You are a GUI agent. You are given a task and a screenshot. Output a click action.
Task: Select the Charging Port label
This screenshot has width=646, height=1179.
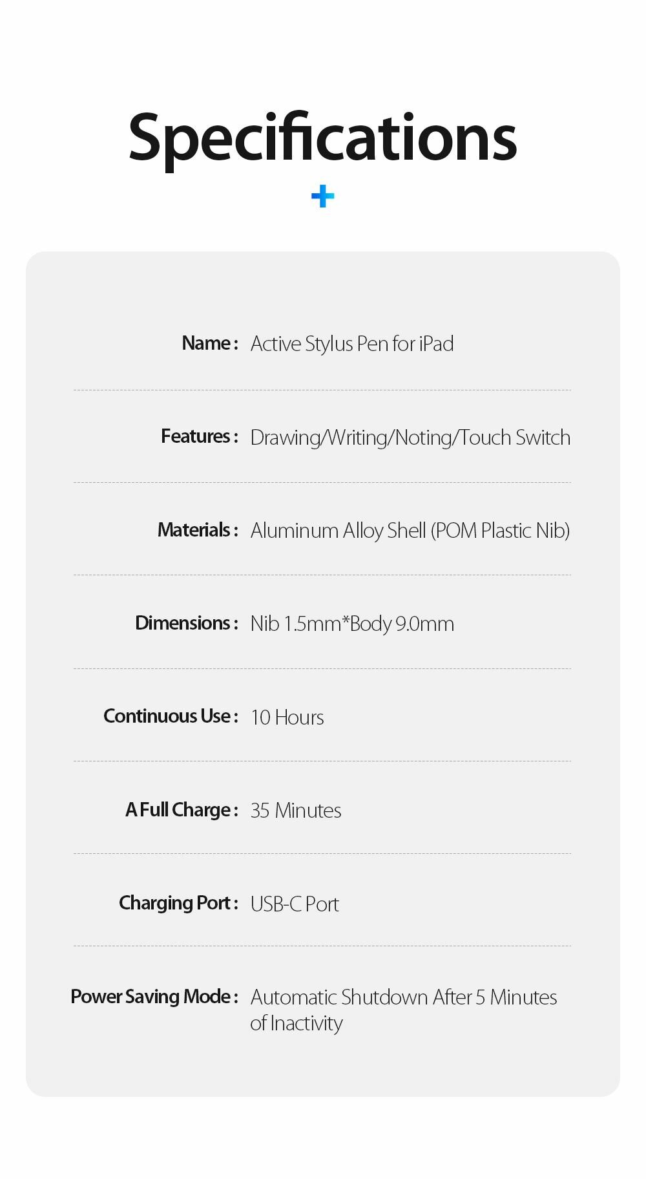pyautogui.click(x=178, y=903)
